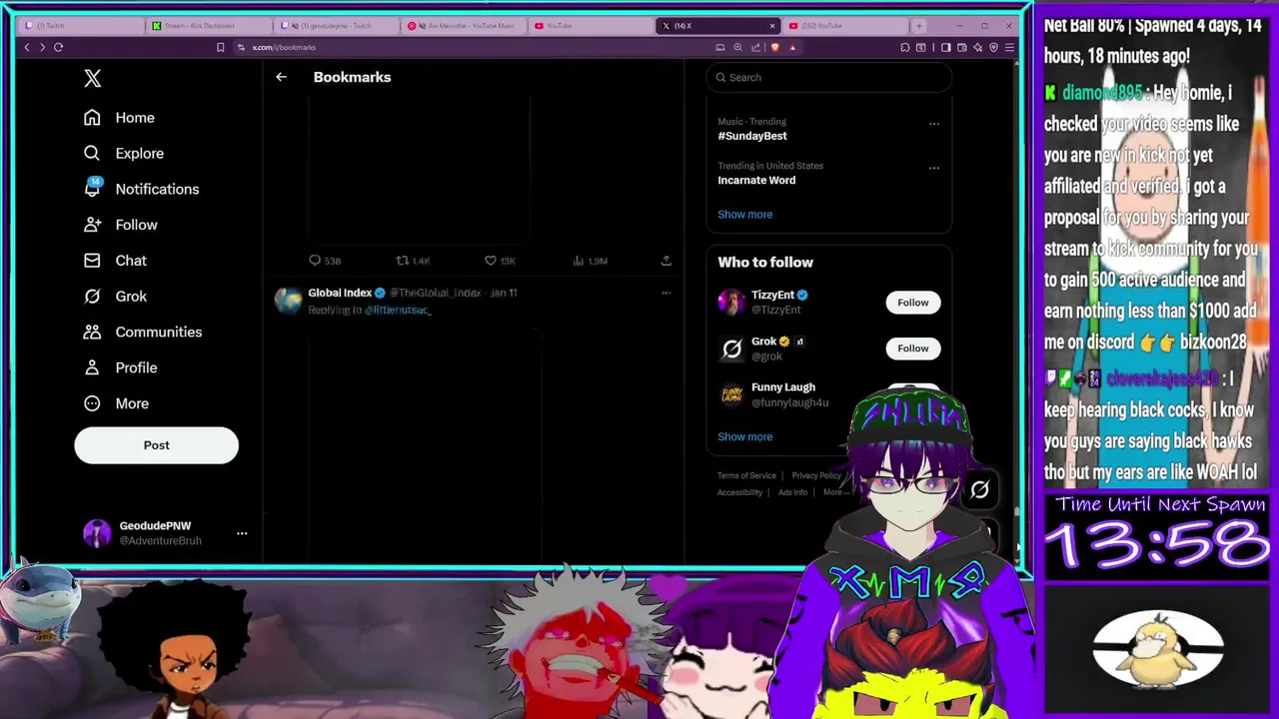This screenshot has width=1279, height=719.
Task: Open the X logo home link
Action: point(92,78)
